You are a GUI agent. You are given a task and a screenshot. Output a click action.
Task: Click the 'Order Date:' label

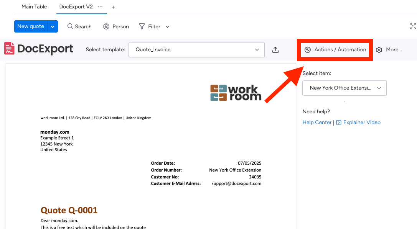tap(163, 163)
